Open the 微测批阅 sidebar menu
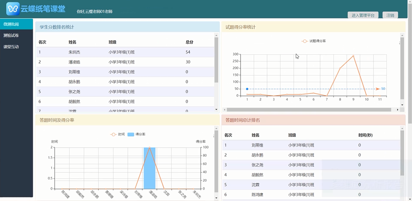 [11, 24]
